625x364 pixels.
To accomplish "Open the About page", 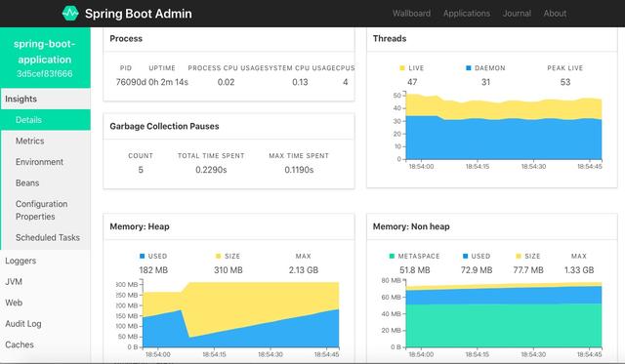I will coord(555,13).
